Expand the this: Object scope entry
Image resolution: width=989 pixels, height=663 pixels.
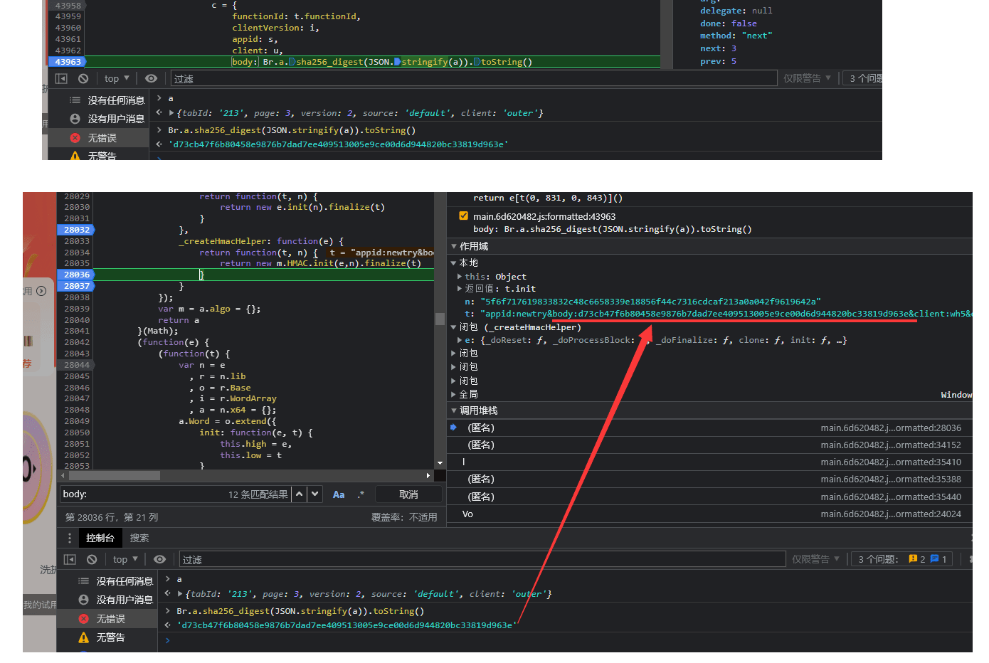point(461,277)
